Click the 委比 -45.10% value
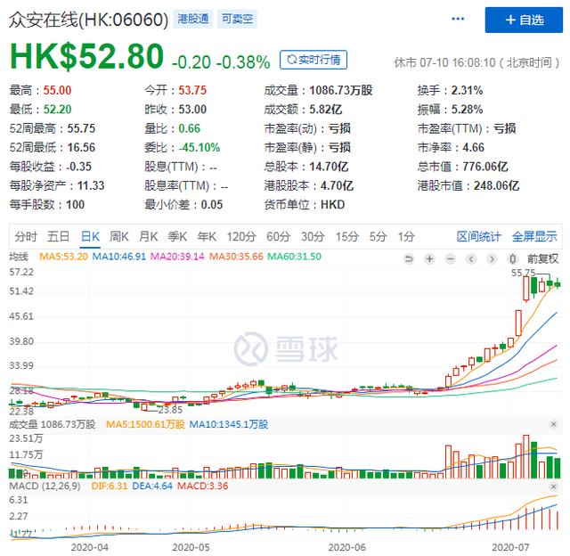The height and width of the screenshot is (556, 570). (199, 147)
